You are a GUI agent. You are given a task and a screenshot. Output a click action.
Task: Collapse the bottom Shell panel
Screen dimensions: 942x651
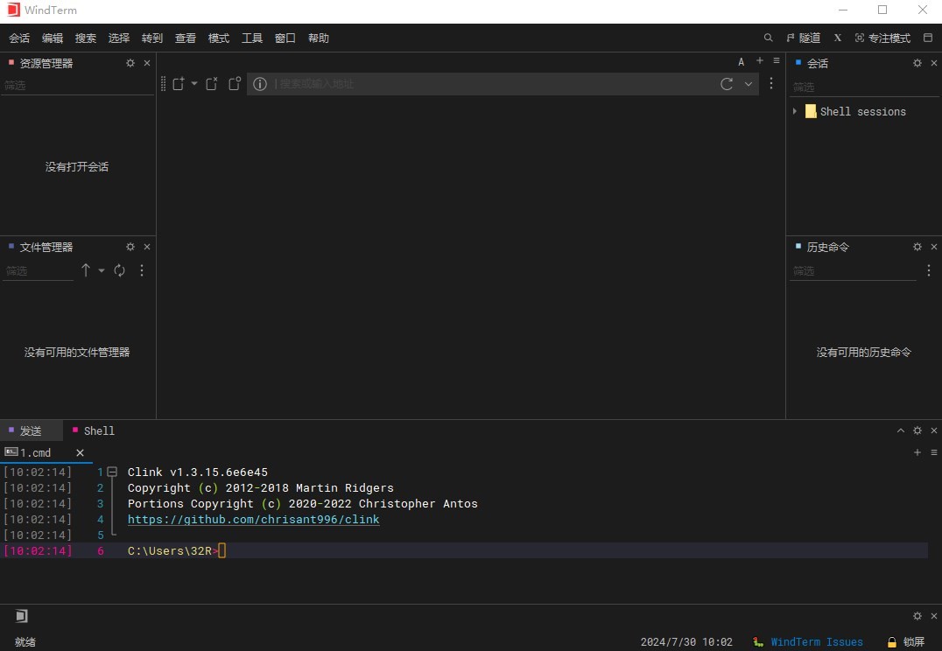coord(900,430)
